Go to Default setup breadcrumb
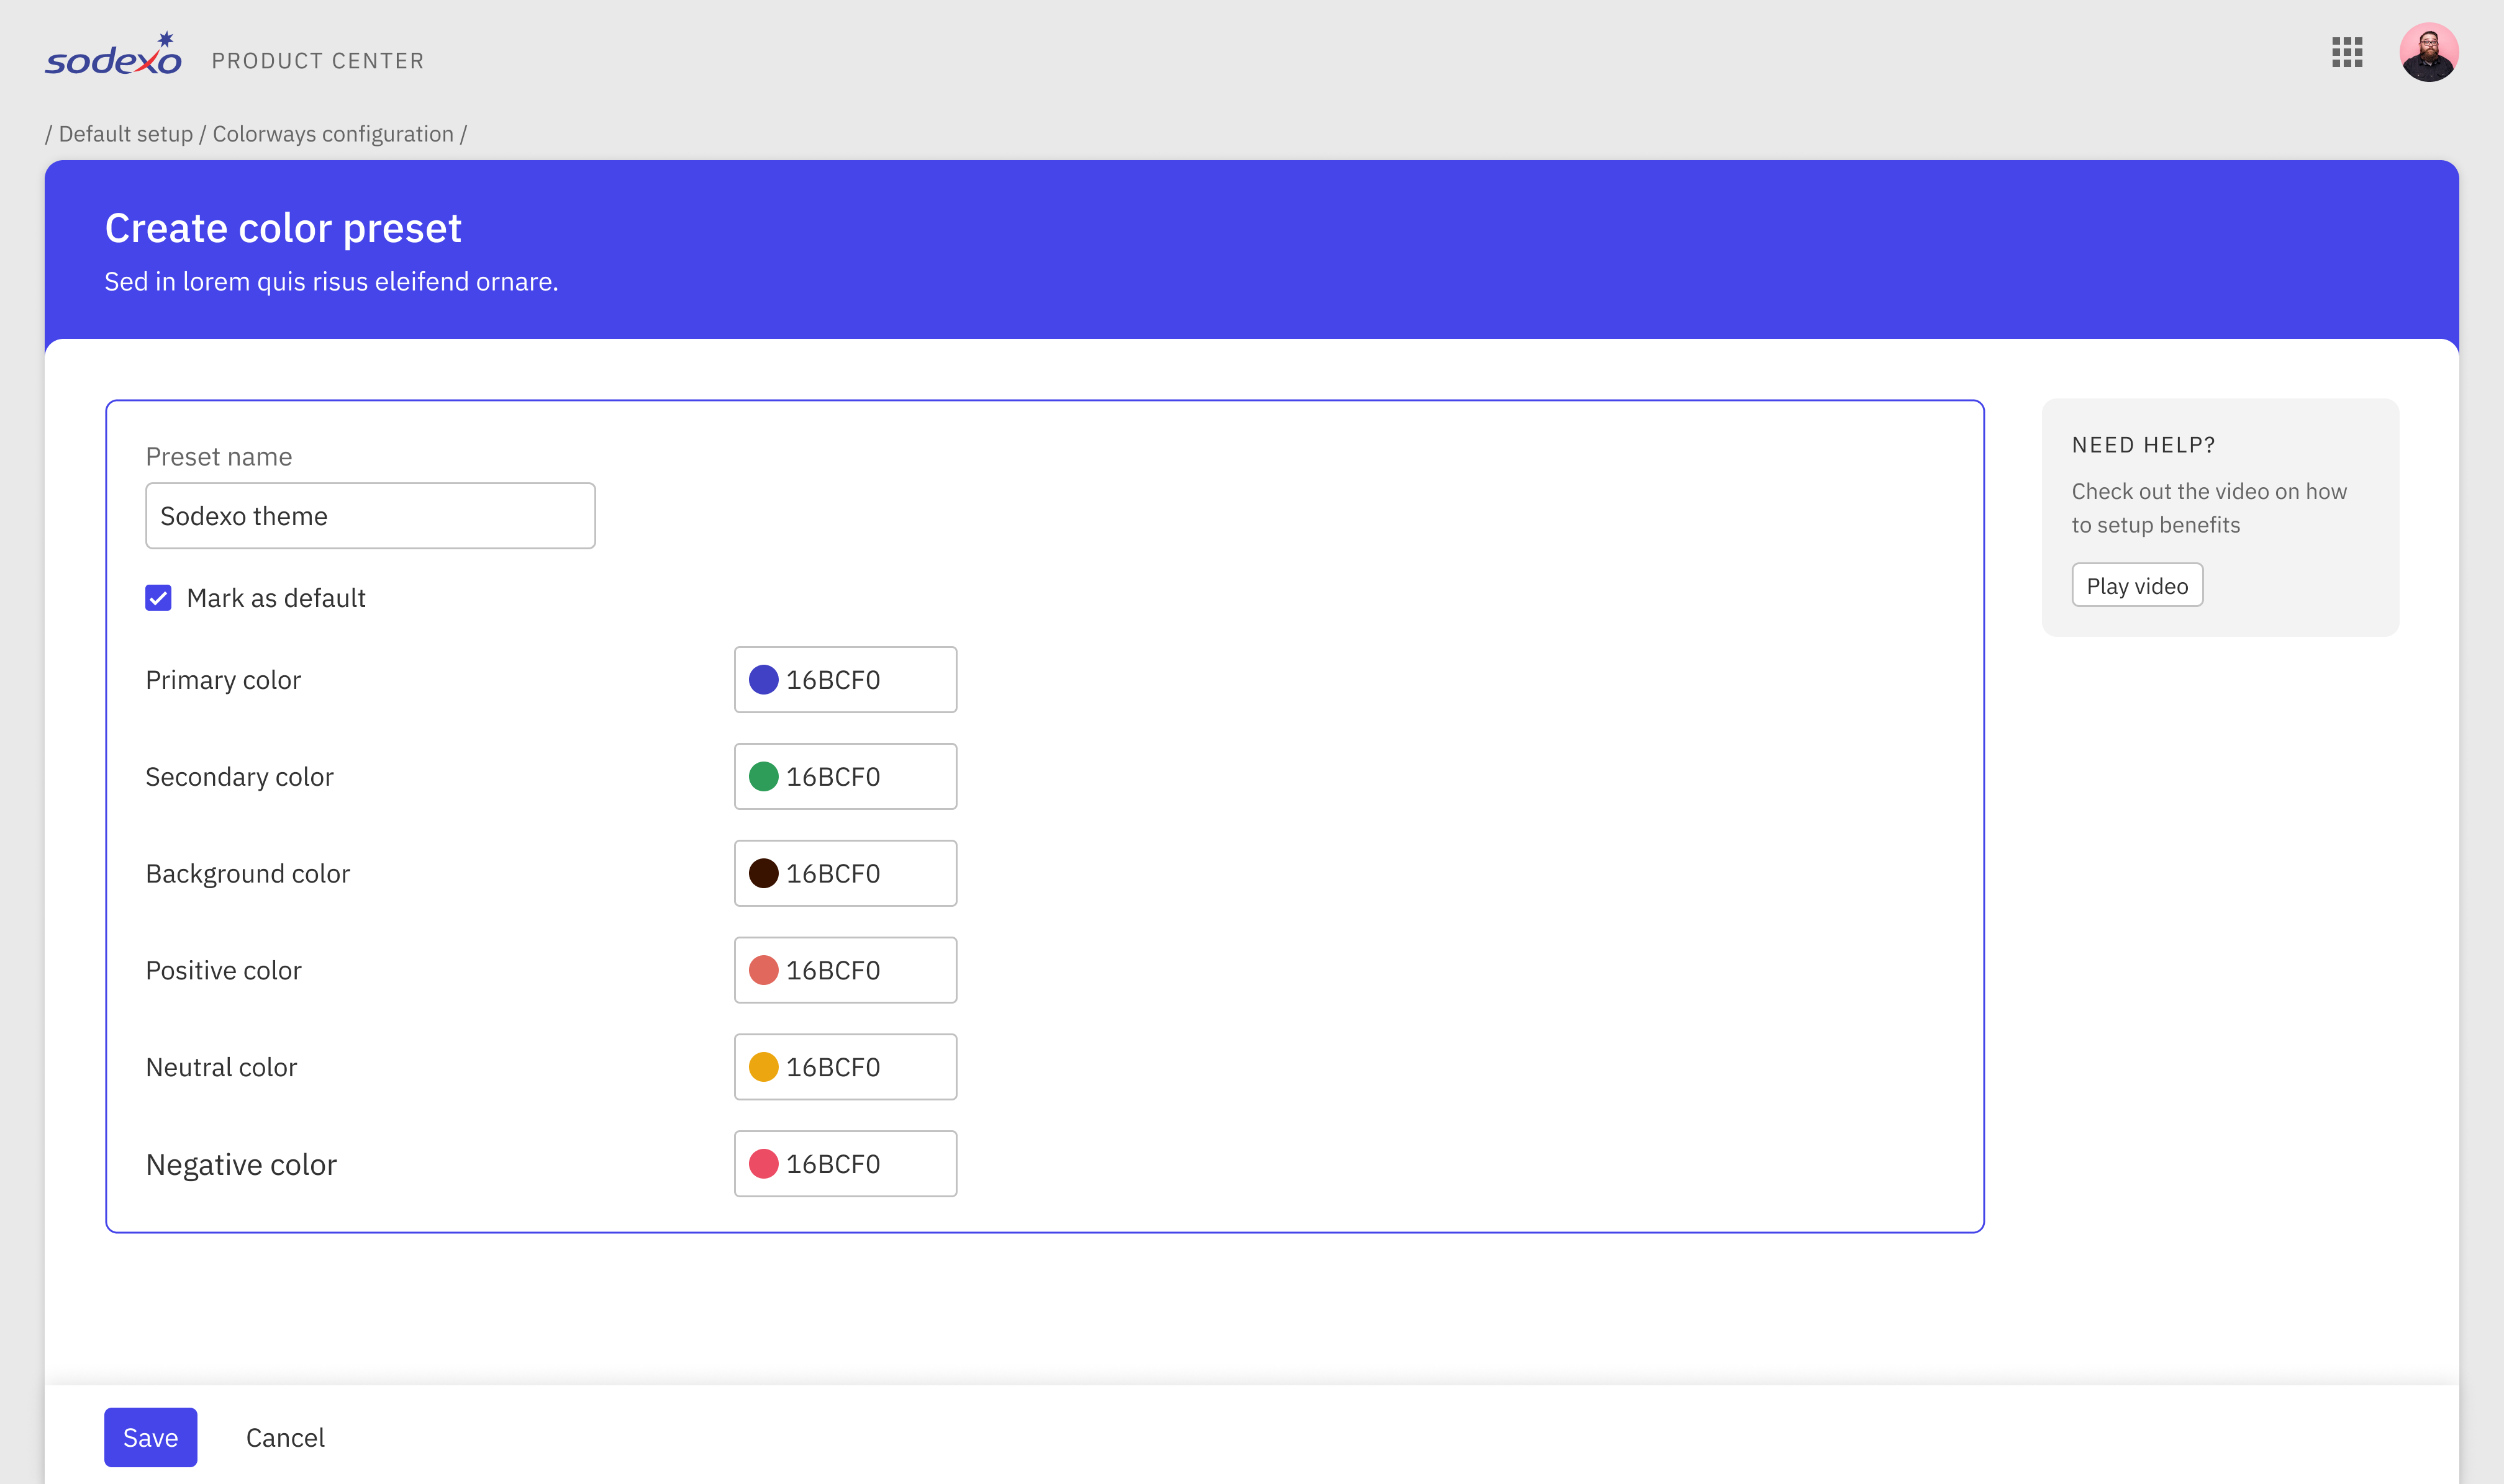Screen dimensions: 2504x1484 click(x=126, y=134)
